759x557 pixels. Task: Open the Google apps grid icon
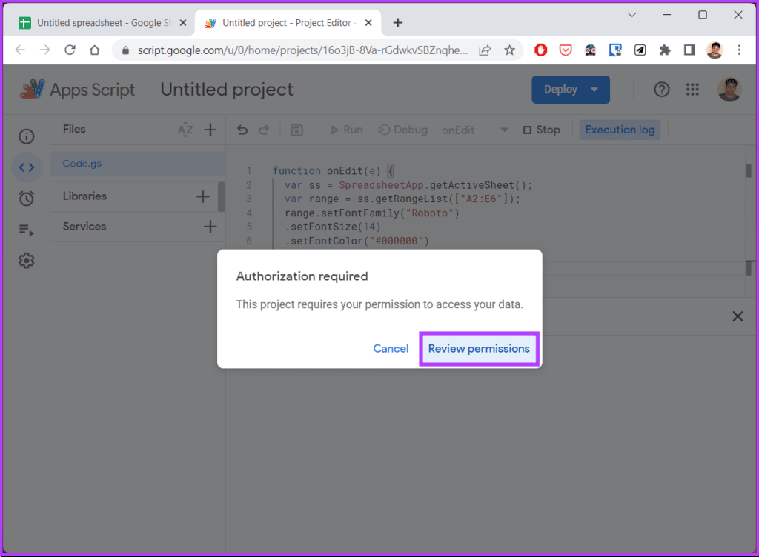tap(692, 90)
